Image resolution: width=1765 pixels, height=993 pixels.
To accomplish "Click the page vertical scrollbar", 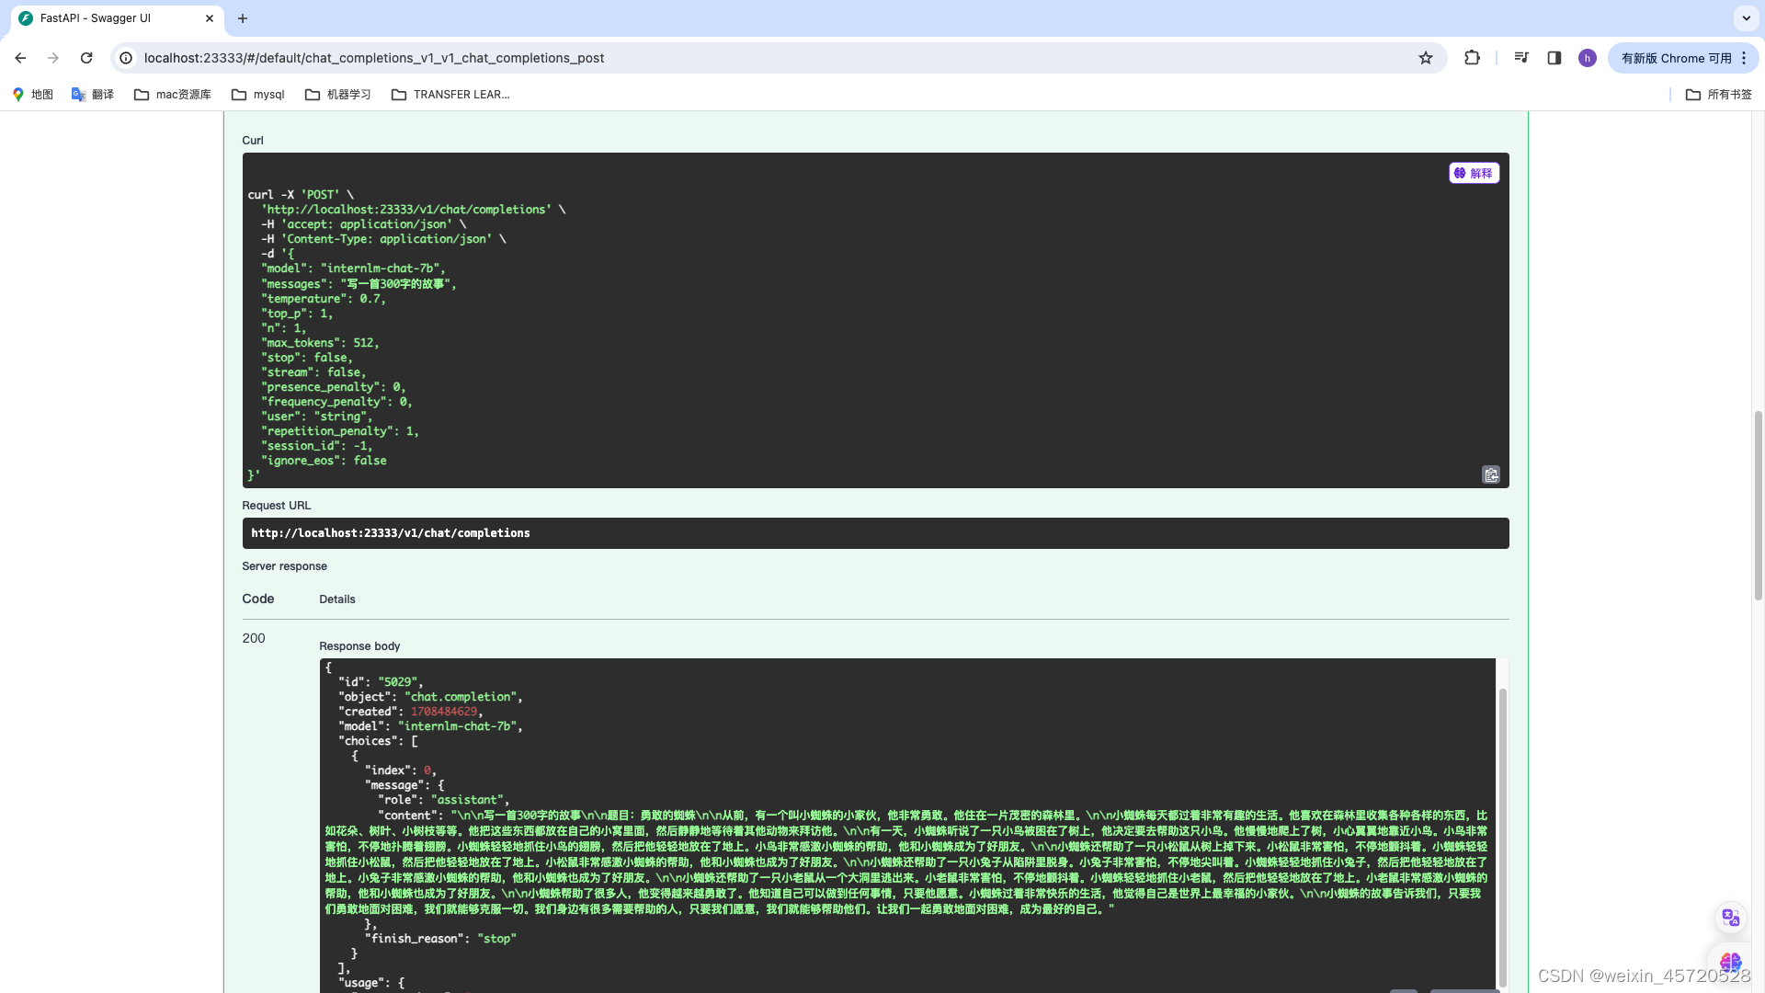I will point(1758,506).
